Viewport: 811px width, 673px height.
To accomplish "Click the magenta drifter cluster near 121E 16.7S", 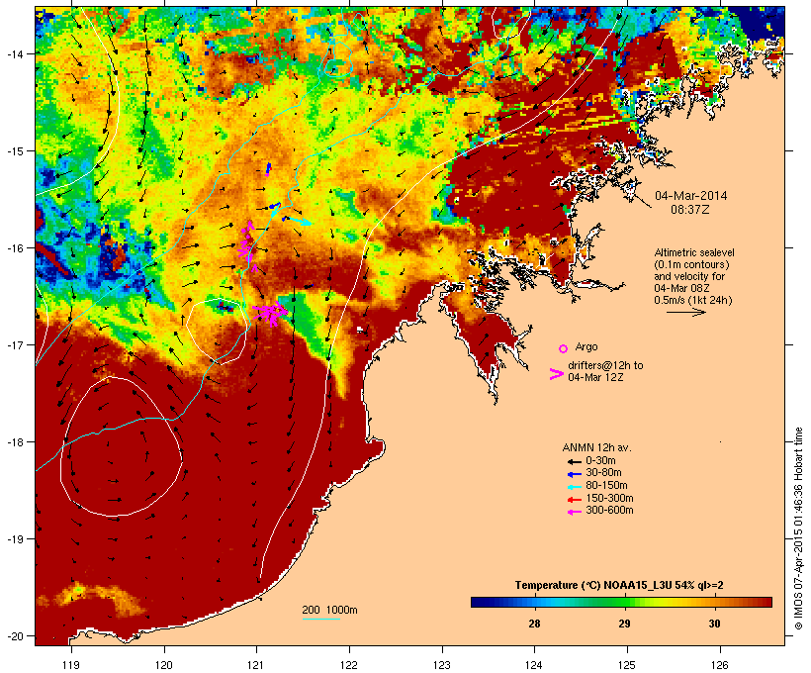I will (270, 313).
